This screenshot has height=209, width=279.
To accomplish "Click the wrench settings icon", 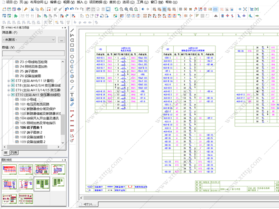I will point(25,9).
